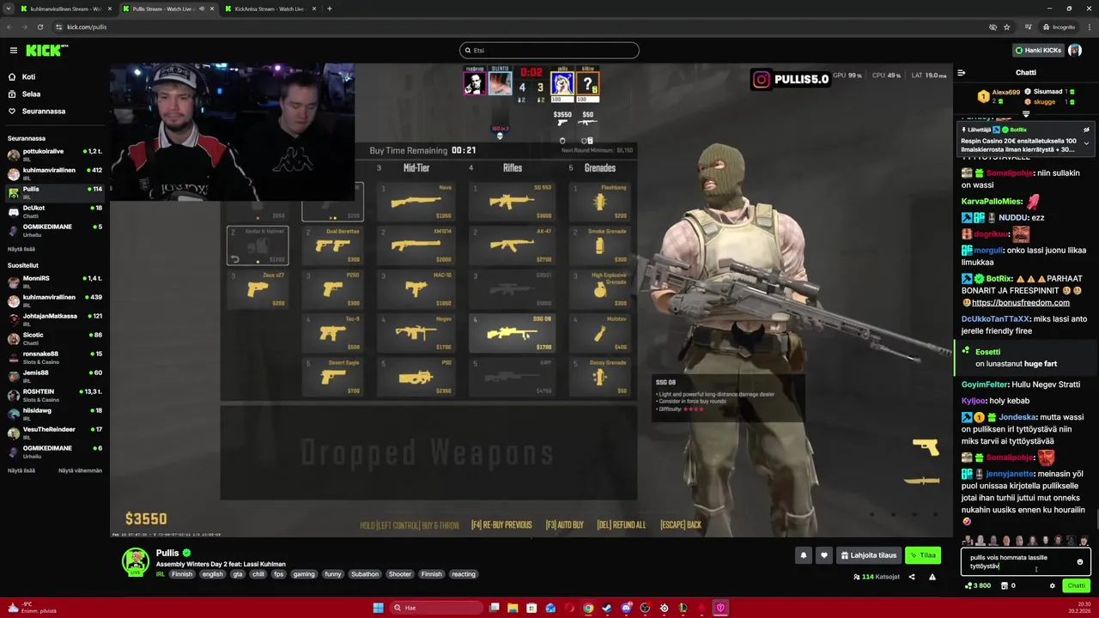This screenshot has width=1099, height=618.
Task: Open a new browser tab
Action: pyautogui.click(x=330, y=9)
